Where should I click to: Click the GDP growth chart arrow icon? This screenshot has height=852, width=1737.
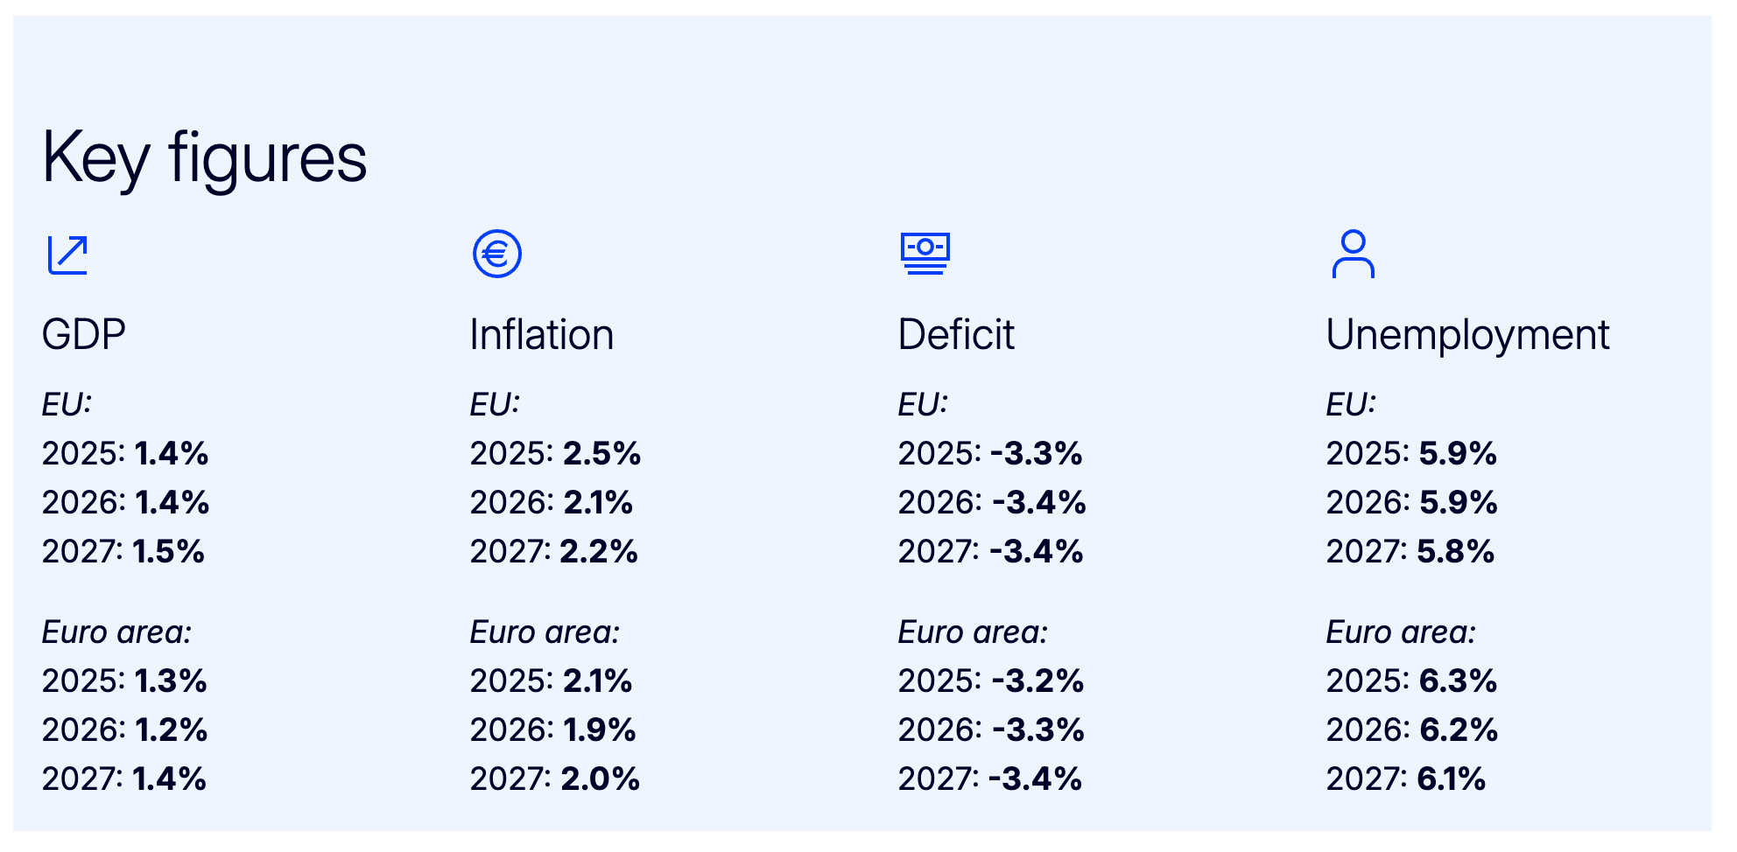click(x=67, y=255)
